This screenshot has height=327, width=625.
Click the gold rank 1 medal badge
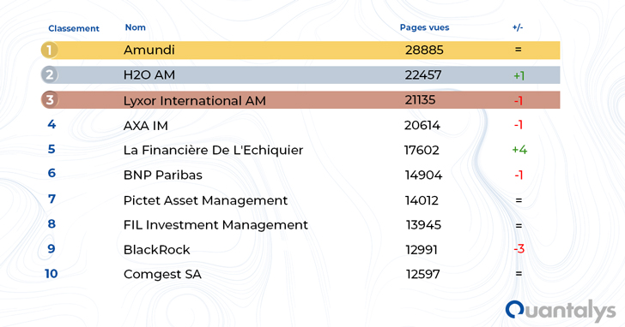coord(50,50)
